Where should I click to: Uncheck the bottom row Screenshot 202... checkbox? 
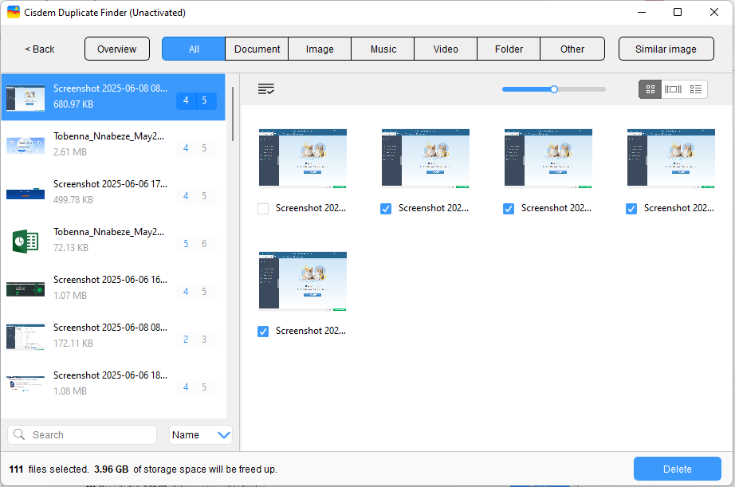click(263, 332)
